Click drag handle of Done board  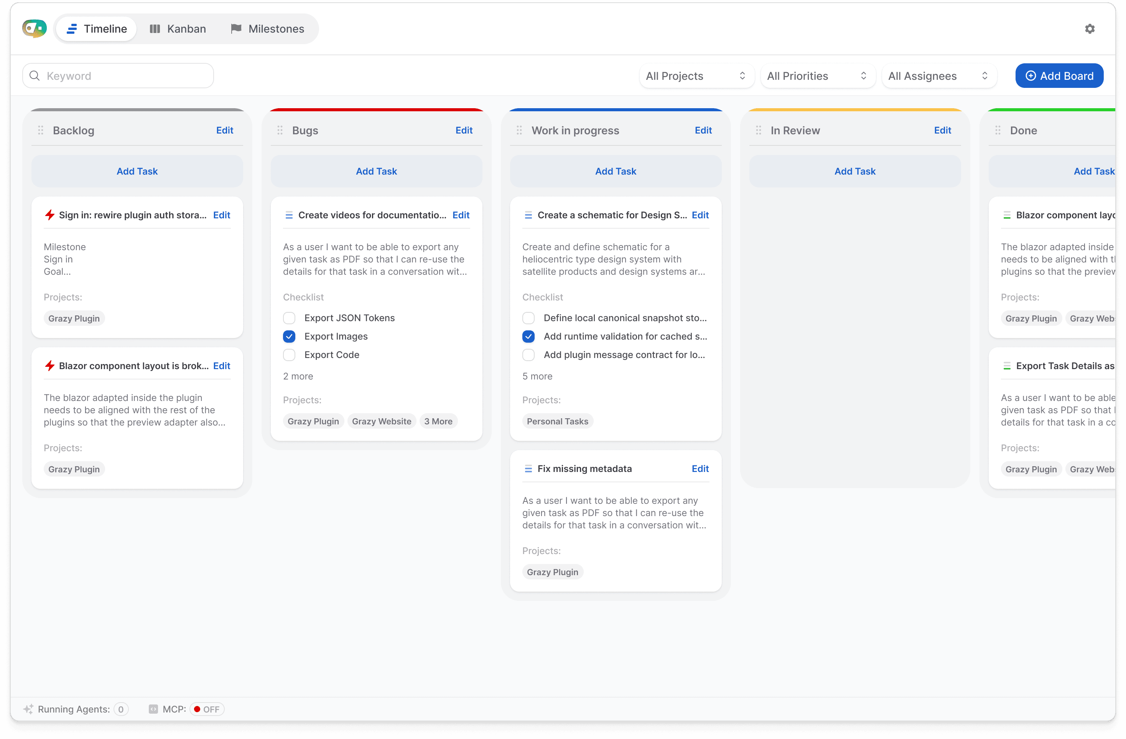coord(998,130)
